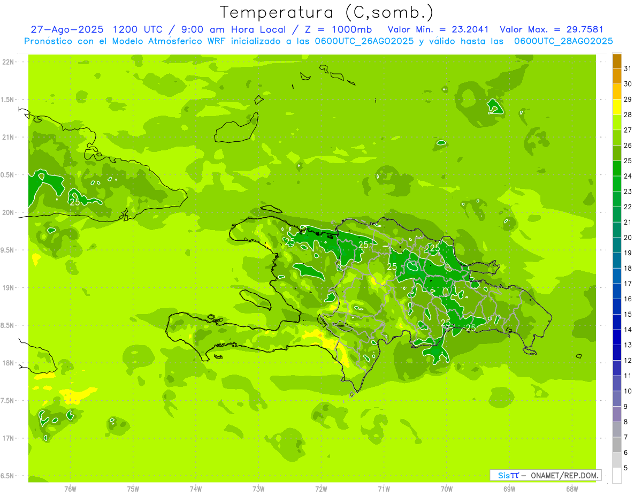Click the "76W" longitude label

70,489
